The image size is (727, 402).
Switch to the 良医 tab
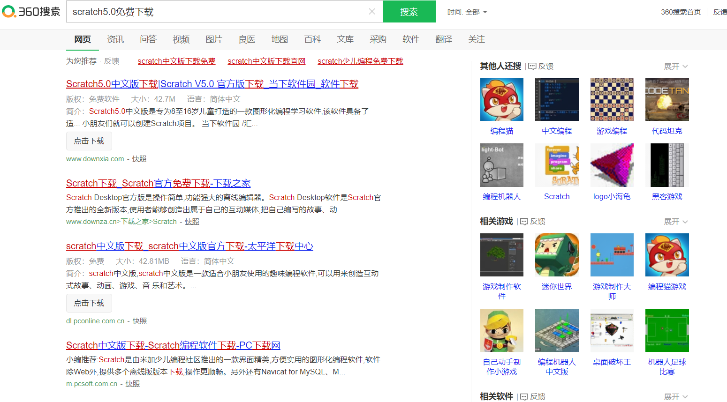[247, 39]
